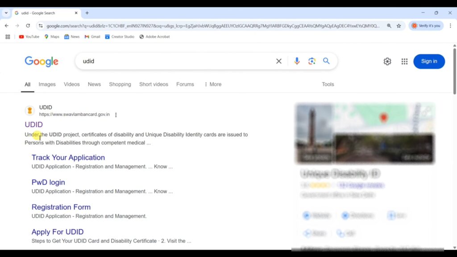Open the Adobe Acrobat bookmark

(x=154, y=37)
